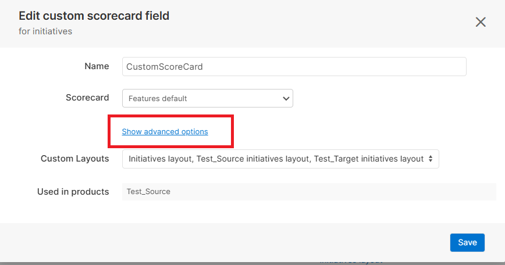
Task: Click the CustomScoreCard text in Name field
Action: [165, 66]
